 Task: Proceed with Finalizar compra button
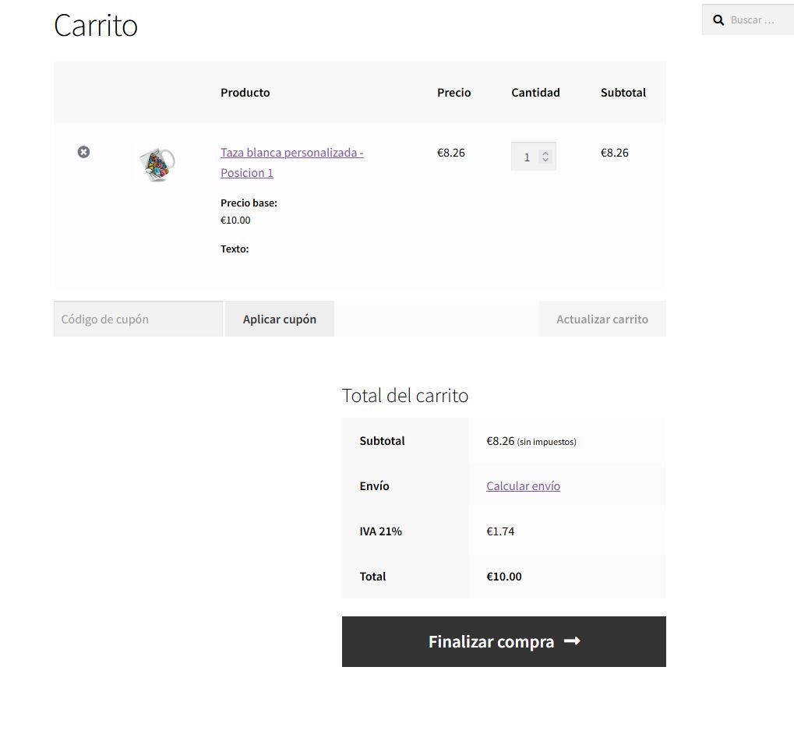(504, 641)
